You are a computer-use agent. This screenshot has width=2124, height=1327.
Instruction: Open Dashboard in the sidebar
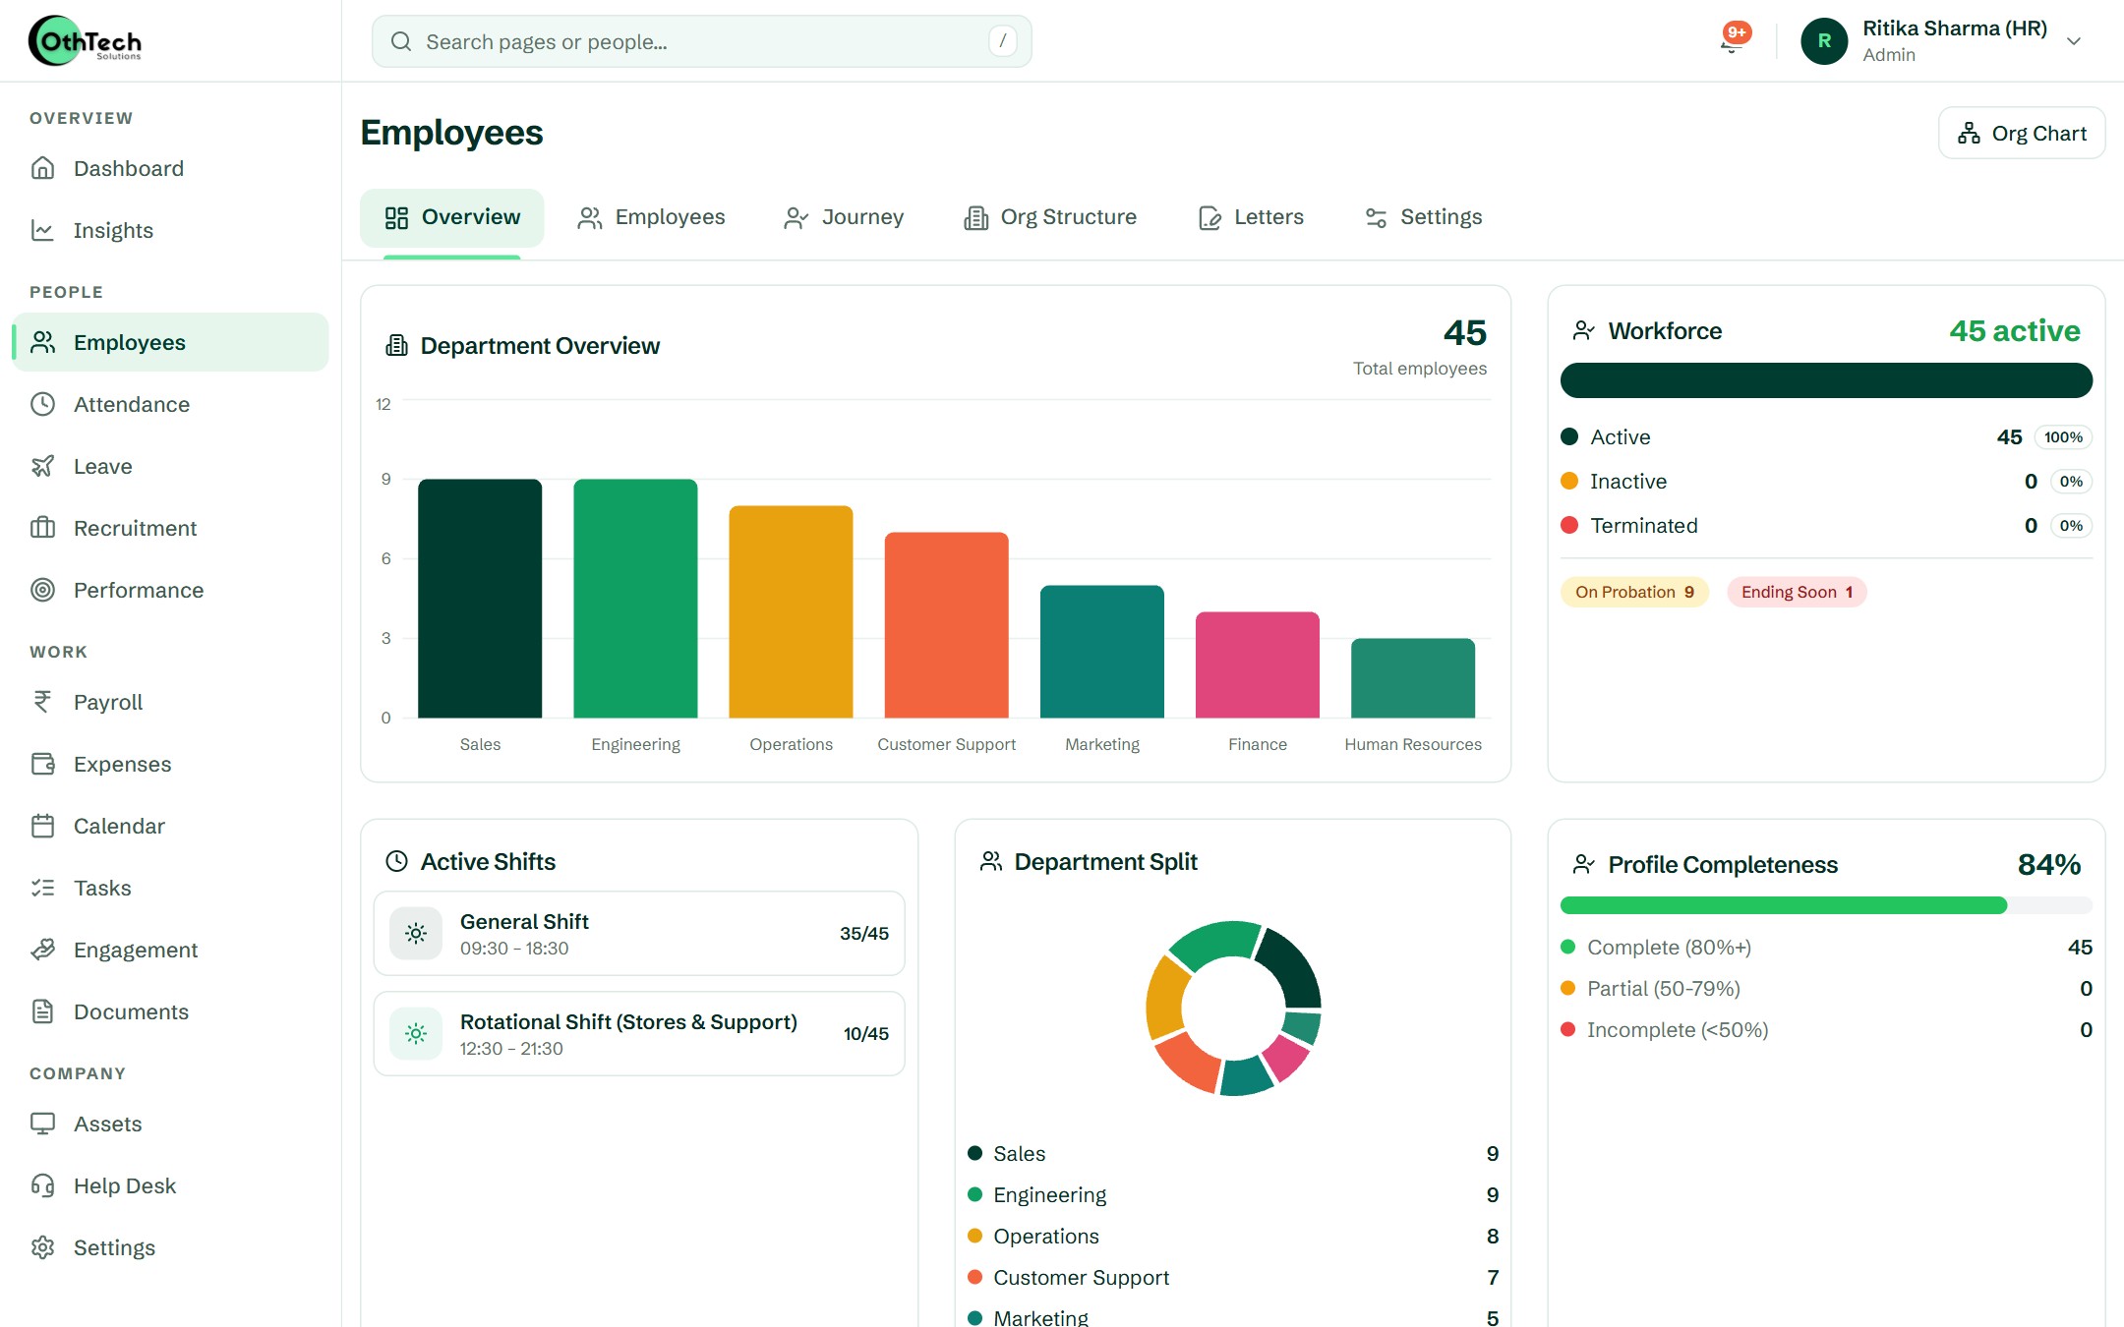pos(169,168)
